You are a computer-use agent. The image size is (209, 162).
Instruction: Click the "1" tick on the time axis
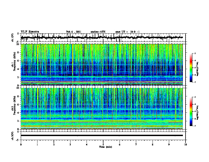tap(37, 145)
